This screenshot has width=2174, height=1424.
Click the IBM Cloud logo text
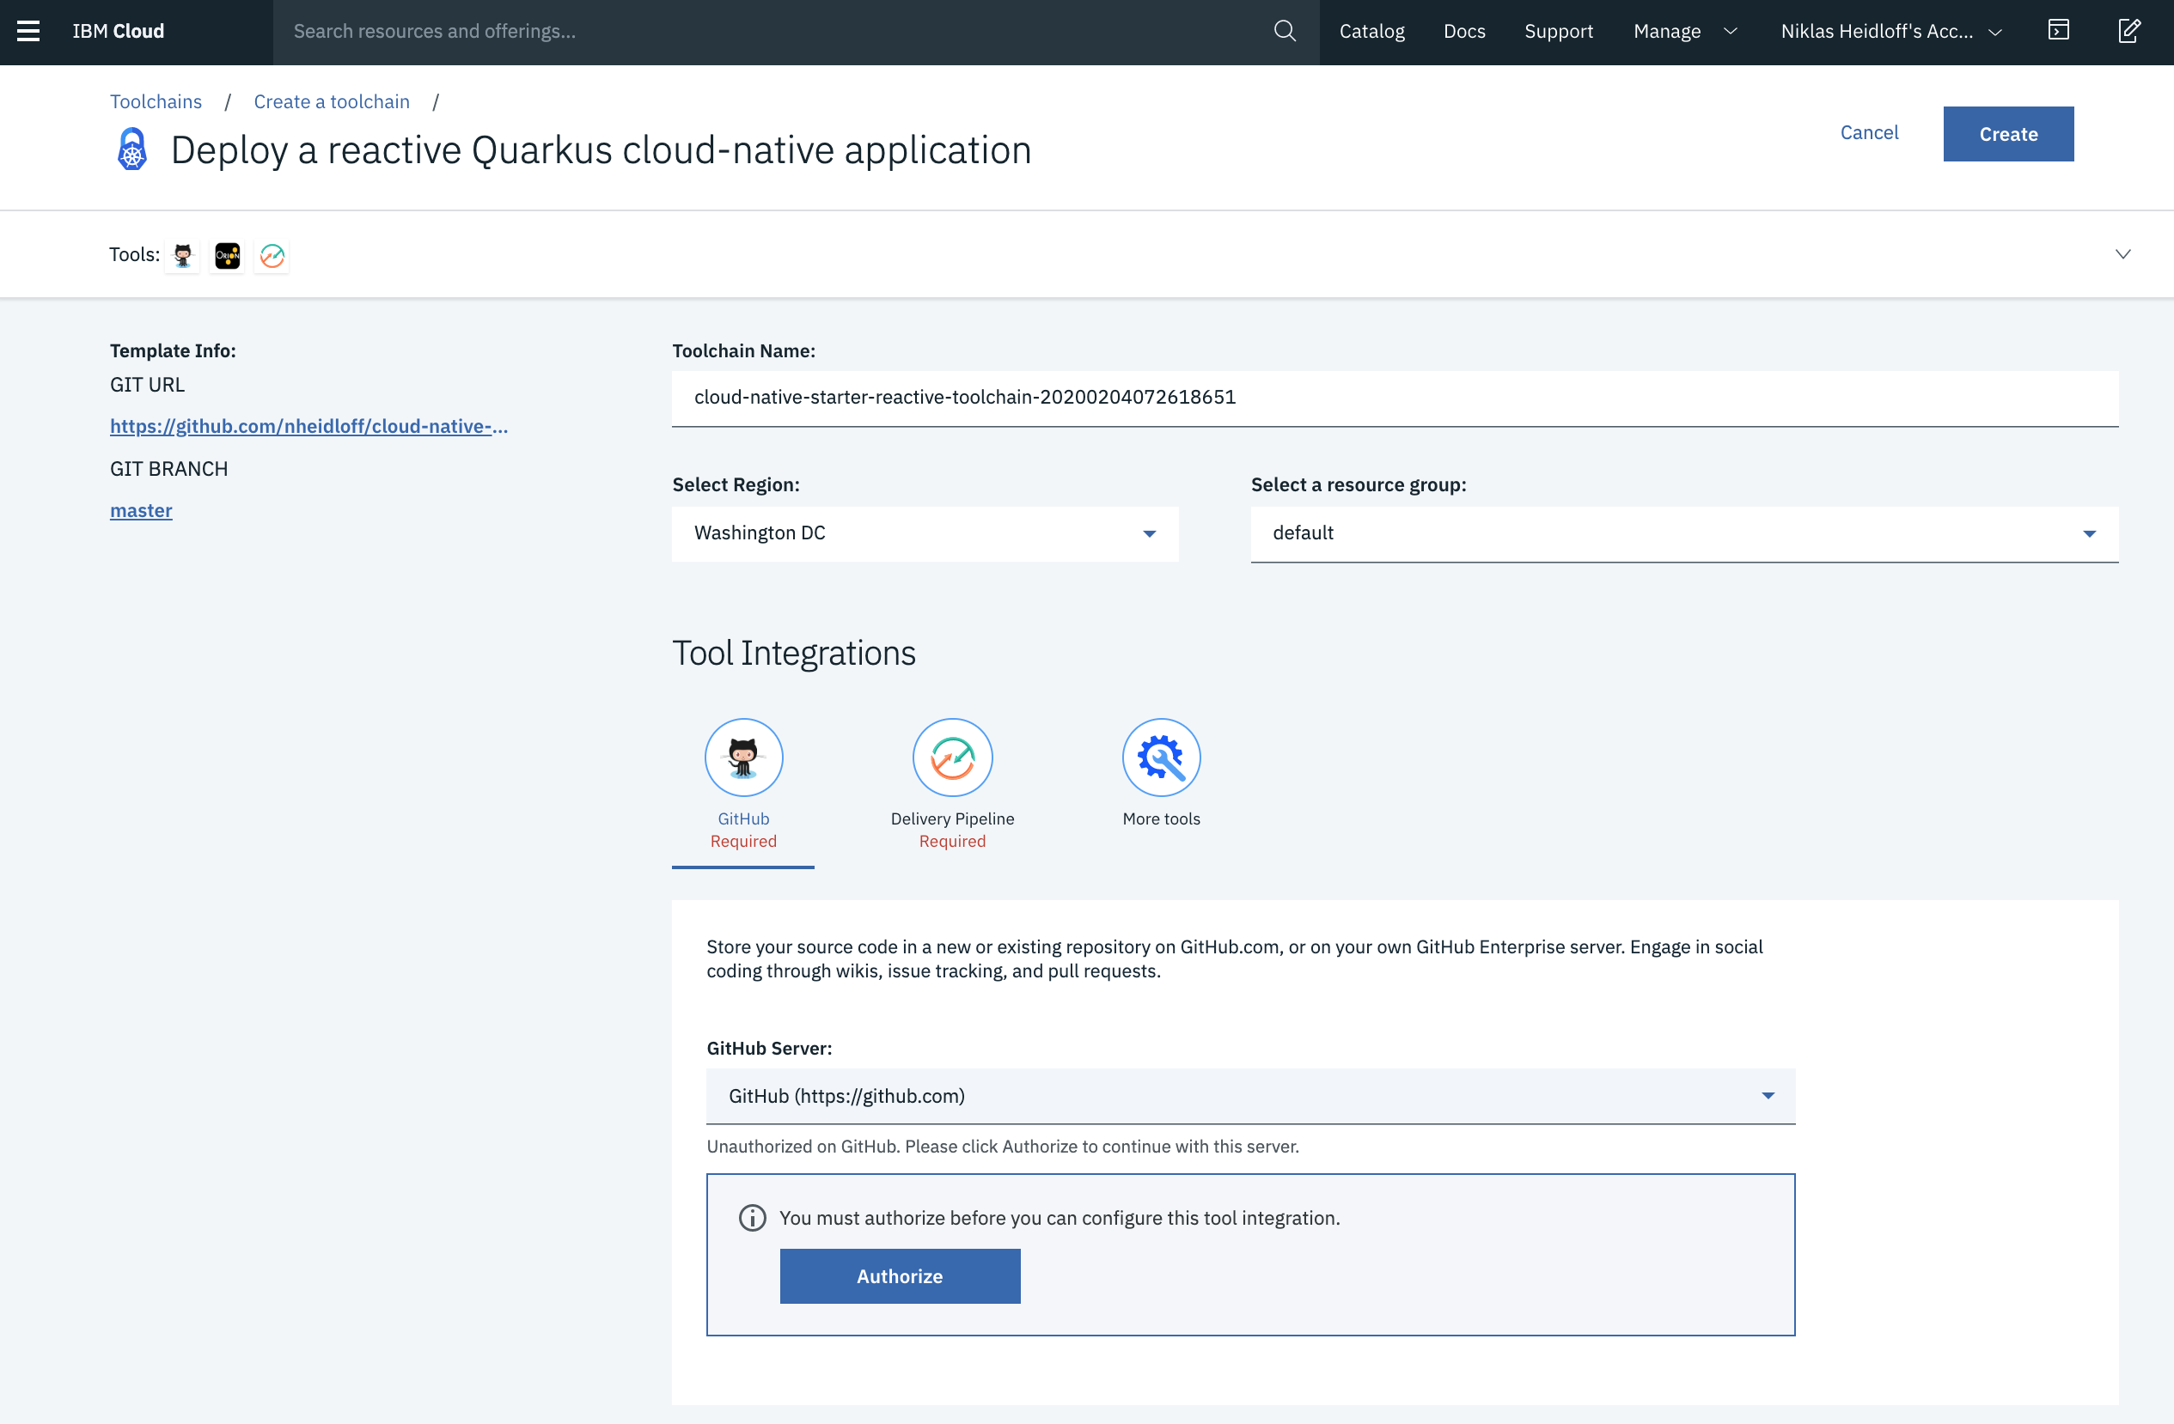coord(118,31)
